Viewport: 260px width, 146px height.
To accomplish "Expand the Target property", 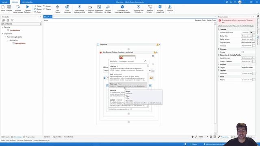I will tap(219, 68).
